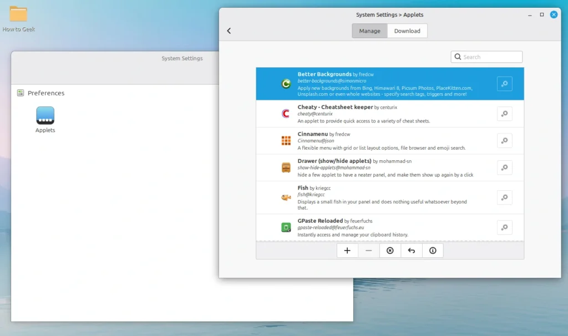Switch to the Download tab
This screenshot has height=336, width=568.
pos(407,30)
